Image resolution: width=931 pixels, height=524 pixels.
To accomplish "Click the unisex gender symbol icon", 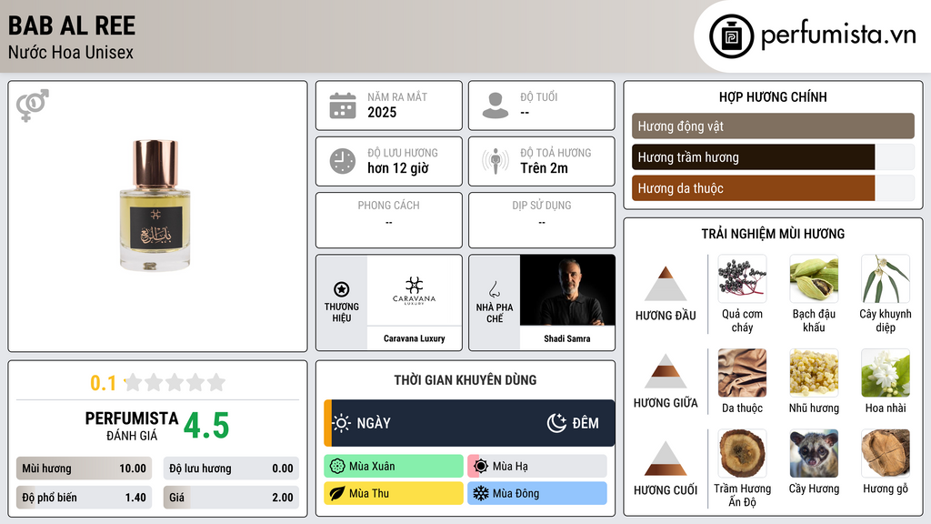I will pyautogui.click(x=33, y=106).
